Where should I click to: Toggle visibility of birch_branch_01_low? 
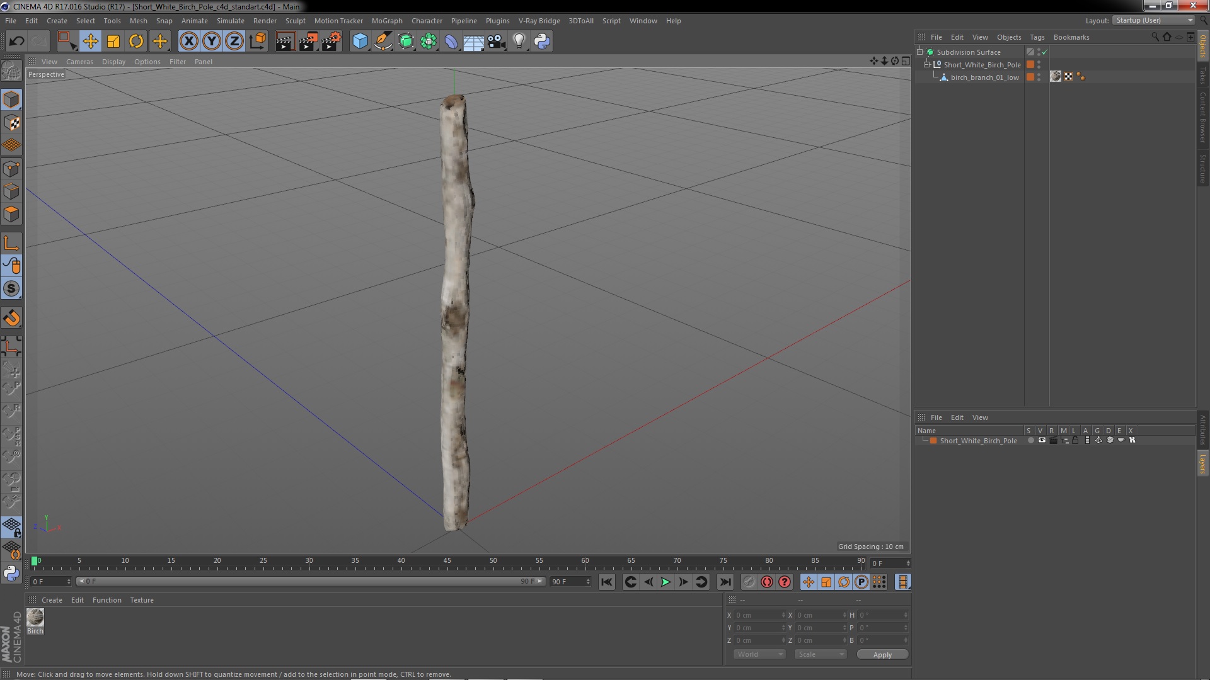coord(1041,76)
